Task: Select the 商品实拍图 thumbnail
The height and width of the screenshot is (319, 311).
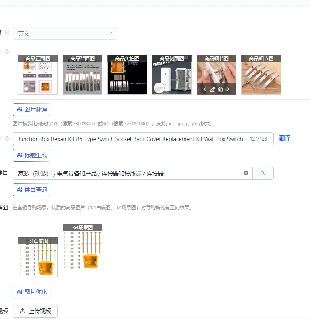Action: [127, 75]
